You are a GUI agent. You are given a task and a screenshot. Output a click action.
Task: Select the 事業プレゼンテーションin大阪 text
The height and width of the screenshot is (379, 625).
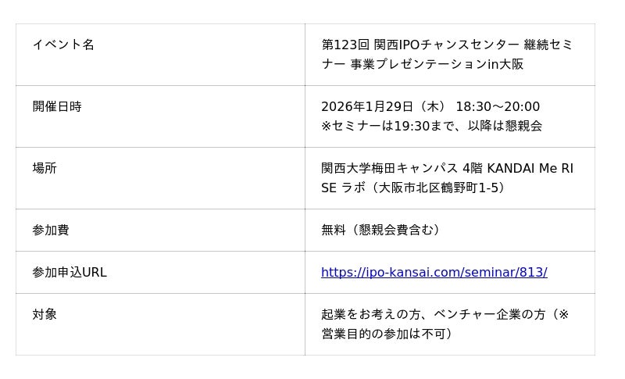click(x=436, y=64)
